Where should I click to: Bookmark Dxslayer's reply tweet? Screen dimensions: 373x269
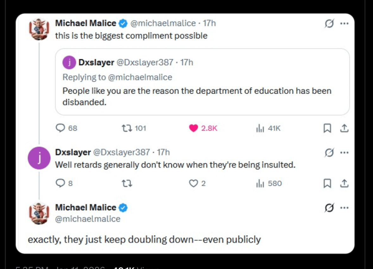[x=327, y=184]
